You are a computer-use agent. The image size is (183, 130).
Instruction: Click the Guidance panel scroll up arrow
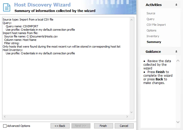tap(178, 61)
